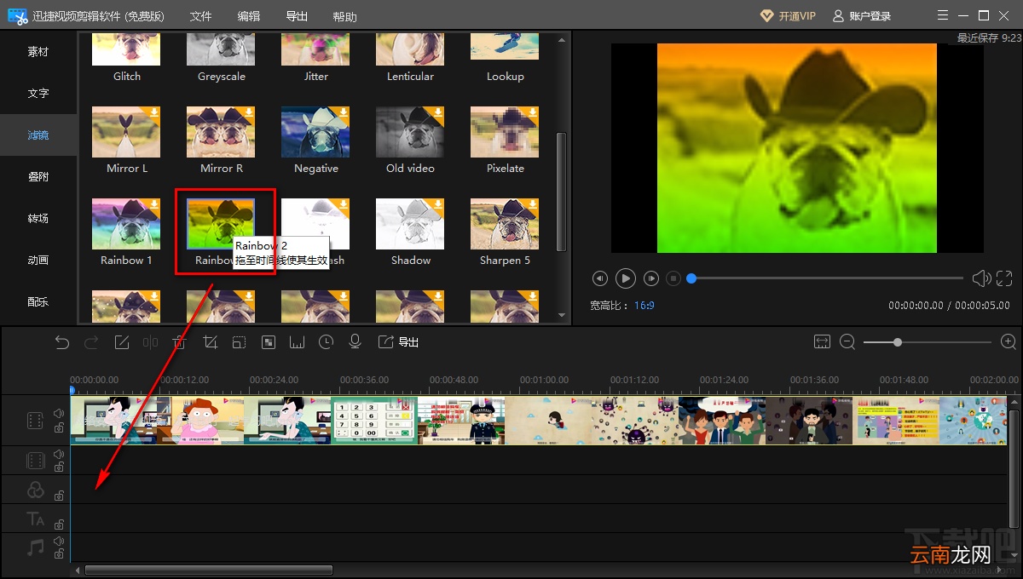
Task: Open the hamburger menu in the title bar
Action: click(x=942, y=15)
